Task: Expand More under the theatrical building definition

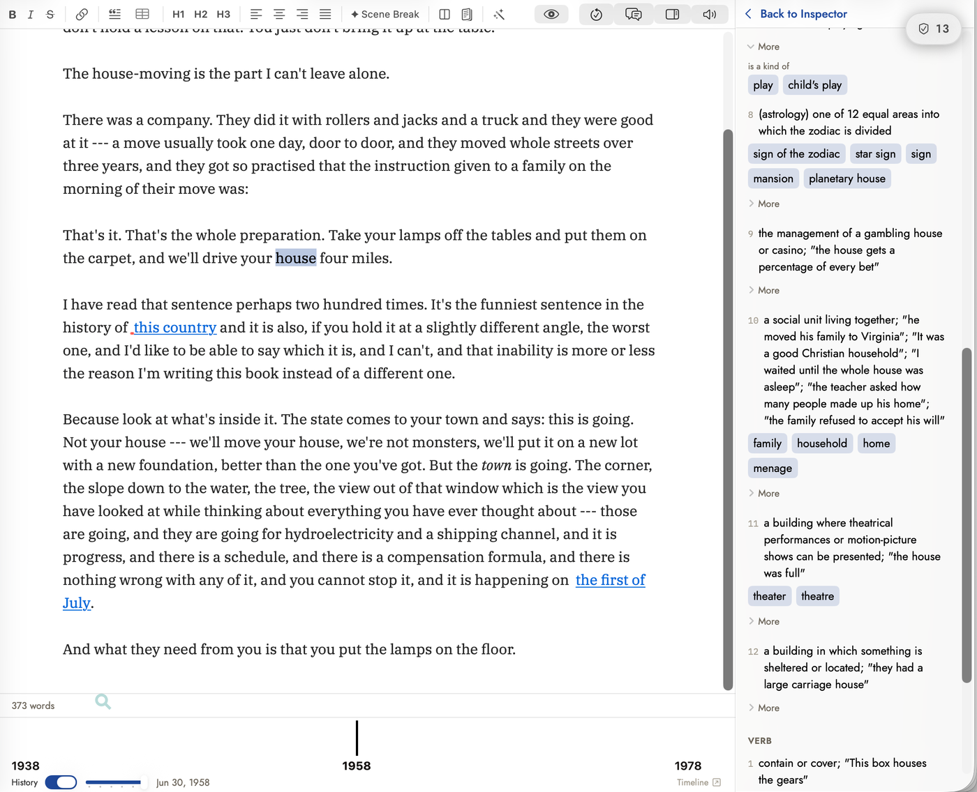Action: coord(763,621)
